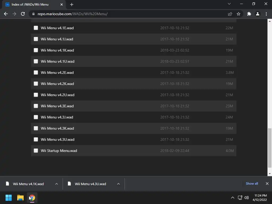The width and height of the screenshot is (272, 204).
Task: Download Wii Menu v4.1J.wad link
Action: point(57,39)
